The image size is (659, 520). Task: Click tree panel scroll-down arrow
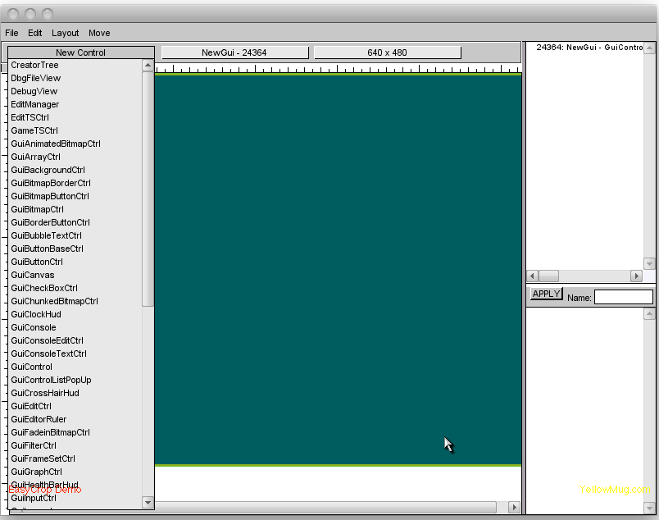649,263
